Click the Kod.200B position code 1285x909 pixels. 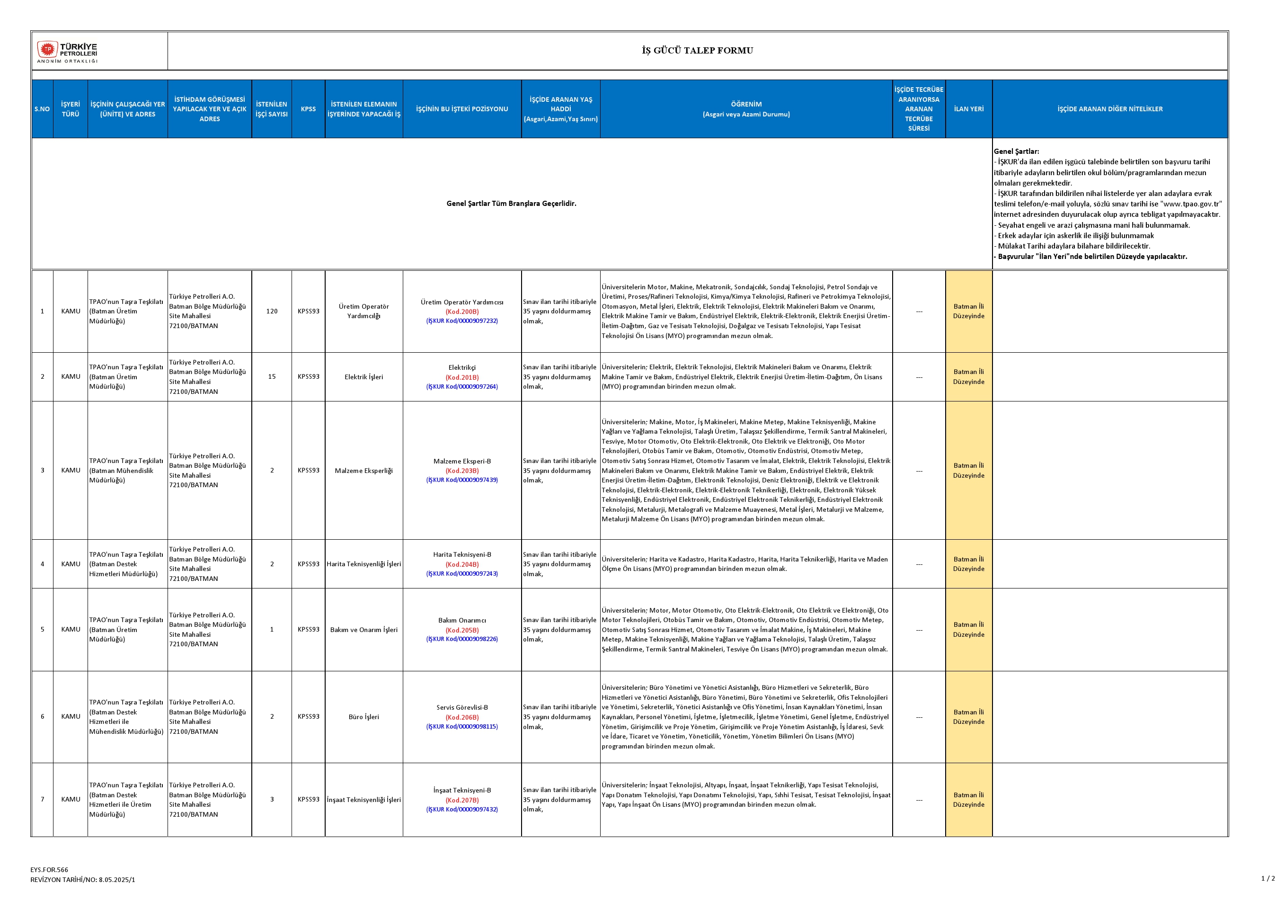click(x=462, y=312)
